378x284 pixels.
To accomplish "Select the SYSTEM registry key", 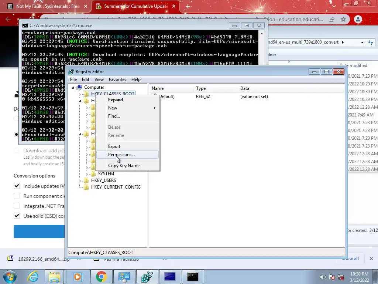I will point(106,174).
